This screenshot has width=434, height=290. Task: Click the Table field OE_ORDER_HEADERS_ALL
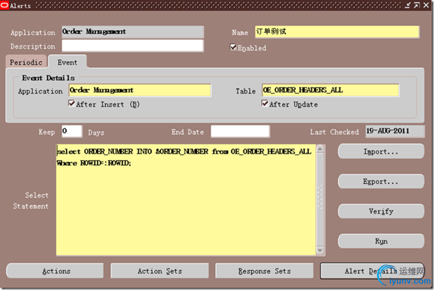tap(330, 90)
